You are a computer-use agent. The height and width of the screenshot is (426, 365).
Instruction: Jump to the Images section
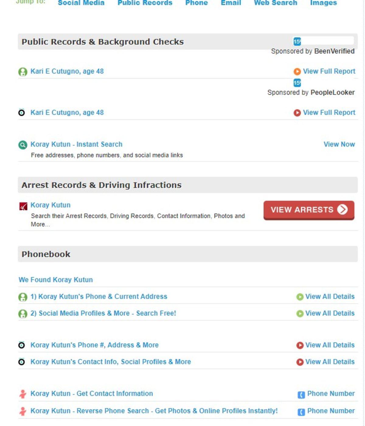pyautogui.click(x=323, y=3)
